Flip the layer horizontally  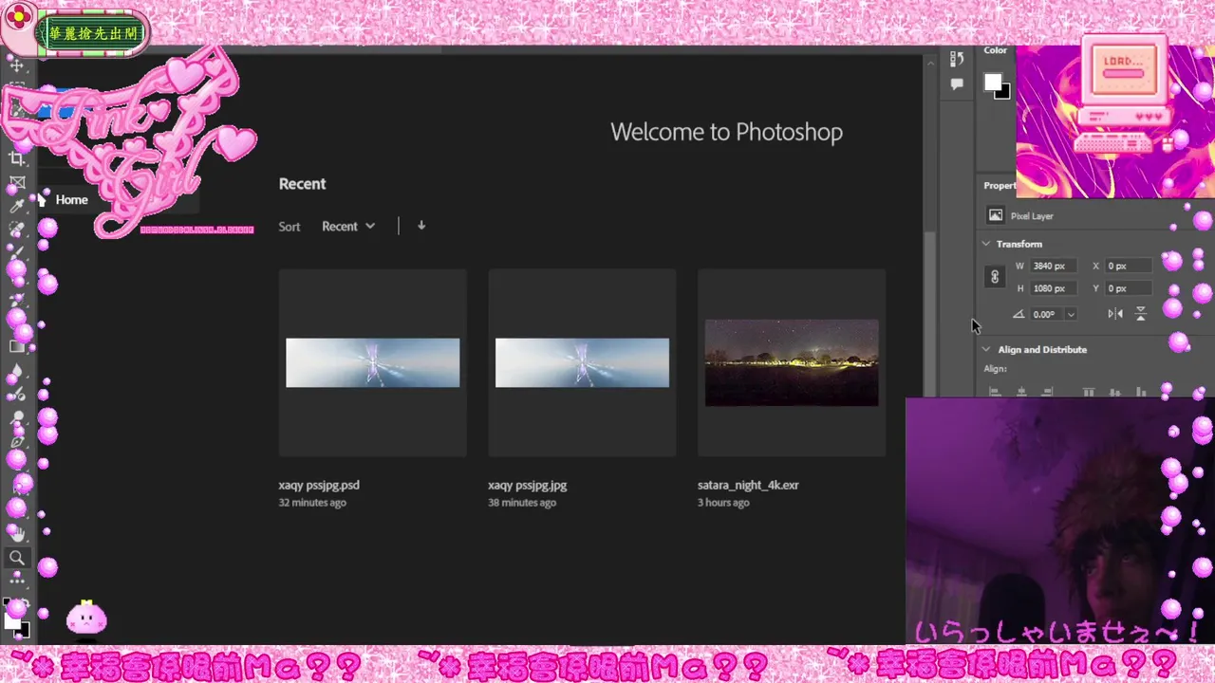pyautogui.click(x=1115, y=314)
